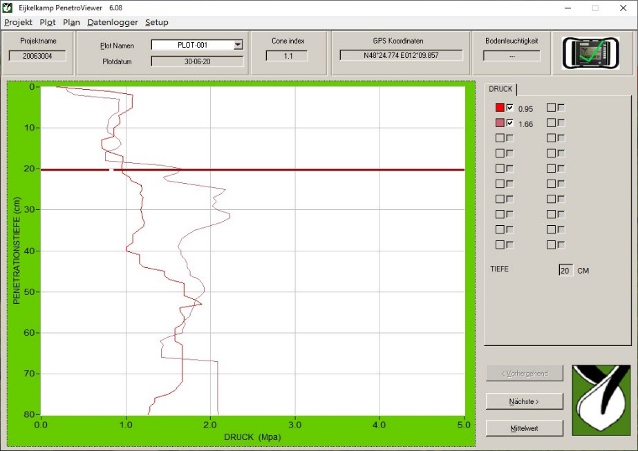Open the Plan menu
This screenshot has height=451, width=638.
tap(71, 22)
